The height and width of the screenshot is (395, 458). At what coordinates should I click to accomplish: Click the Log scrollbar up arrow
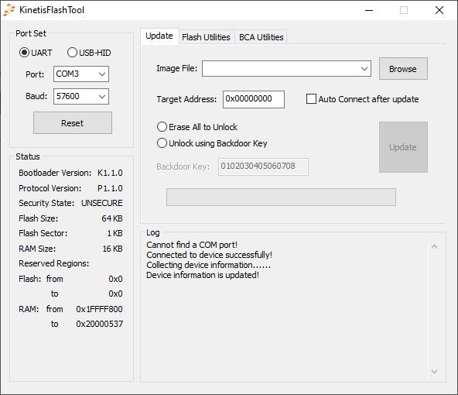[434, 247]
